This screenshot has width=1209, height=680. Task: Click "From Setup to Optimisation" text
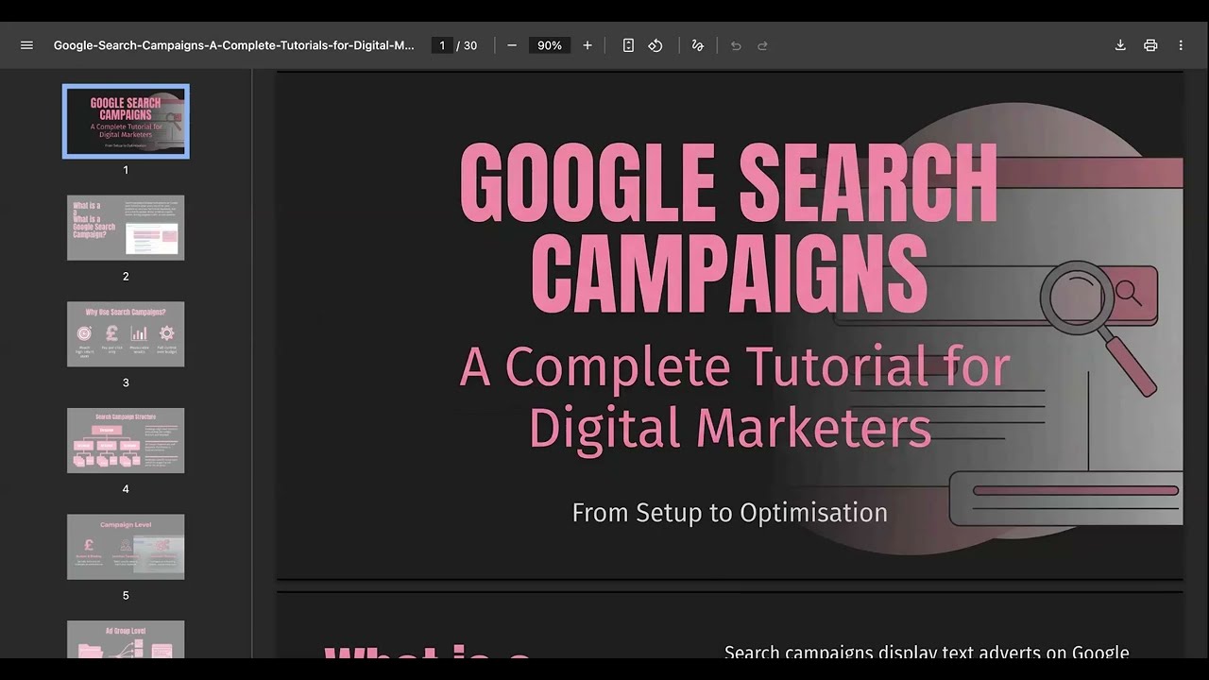(x=730, y=513)
